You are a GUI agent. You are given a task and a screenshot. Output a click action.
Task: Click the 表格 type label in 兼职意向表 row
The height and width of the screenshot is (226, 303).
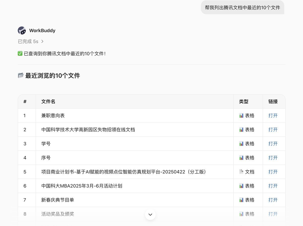coord(250,116)
